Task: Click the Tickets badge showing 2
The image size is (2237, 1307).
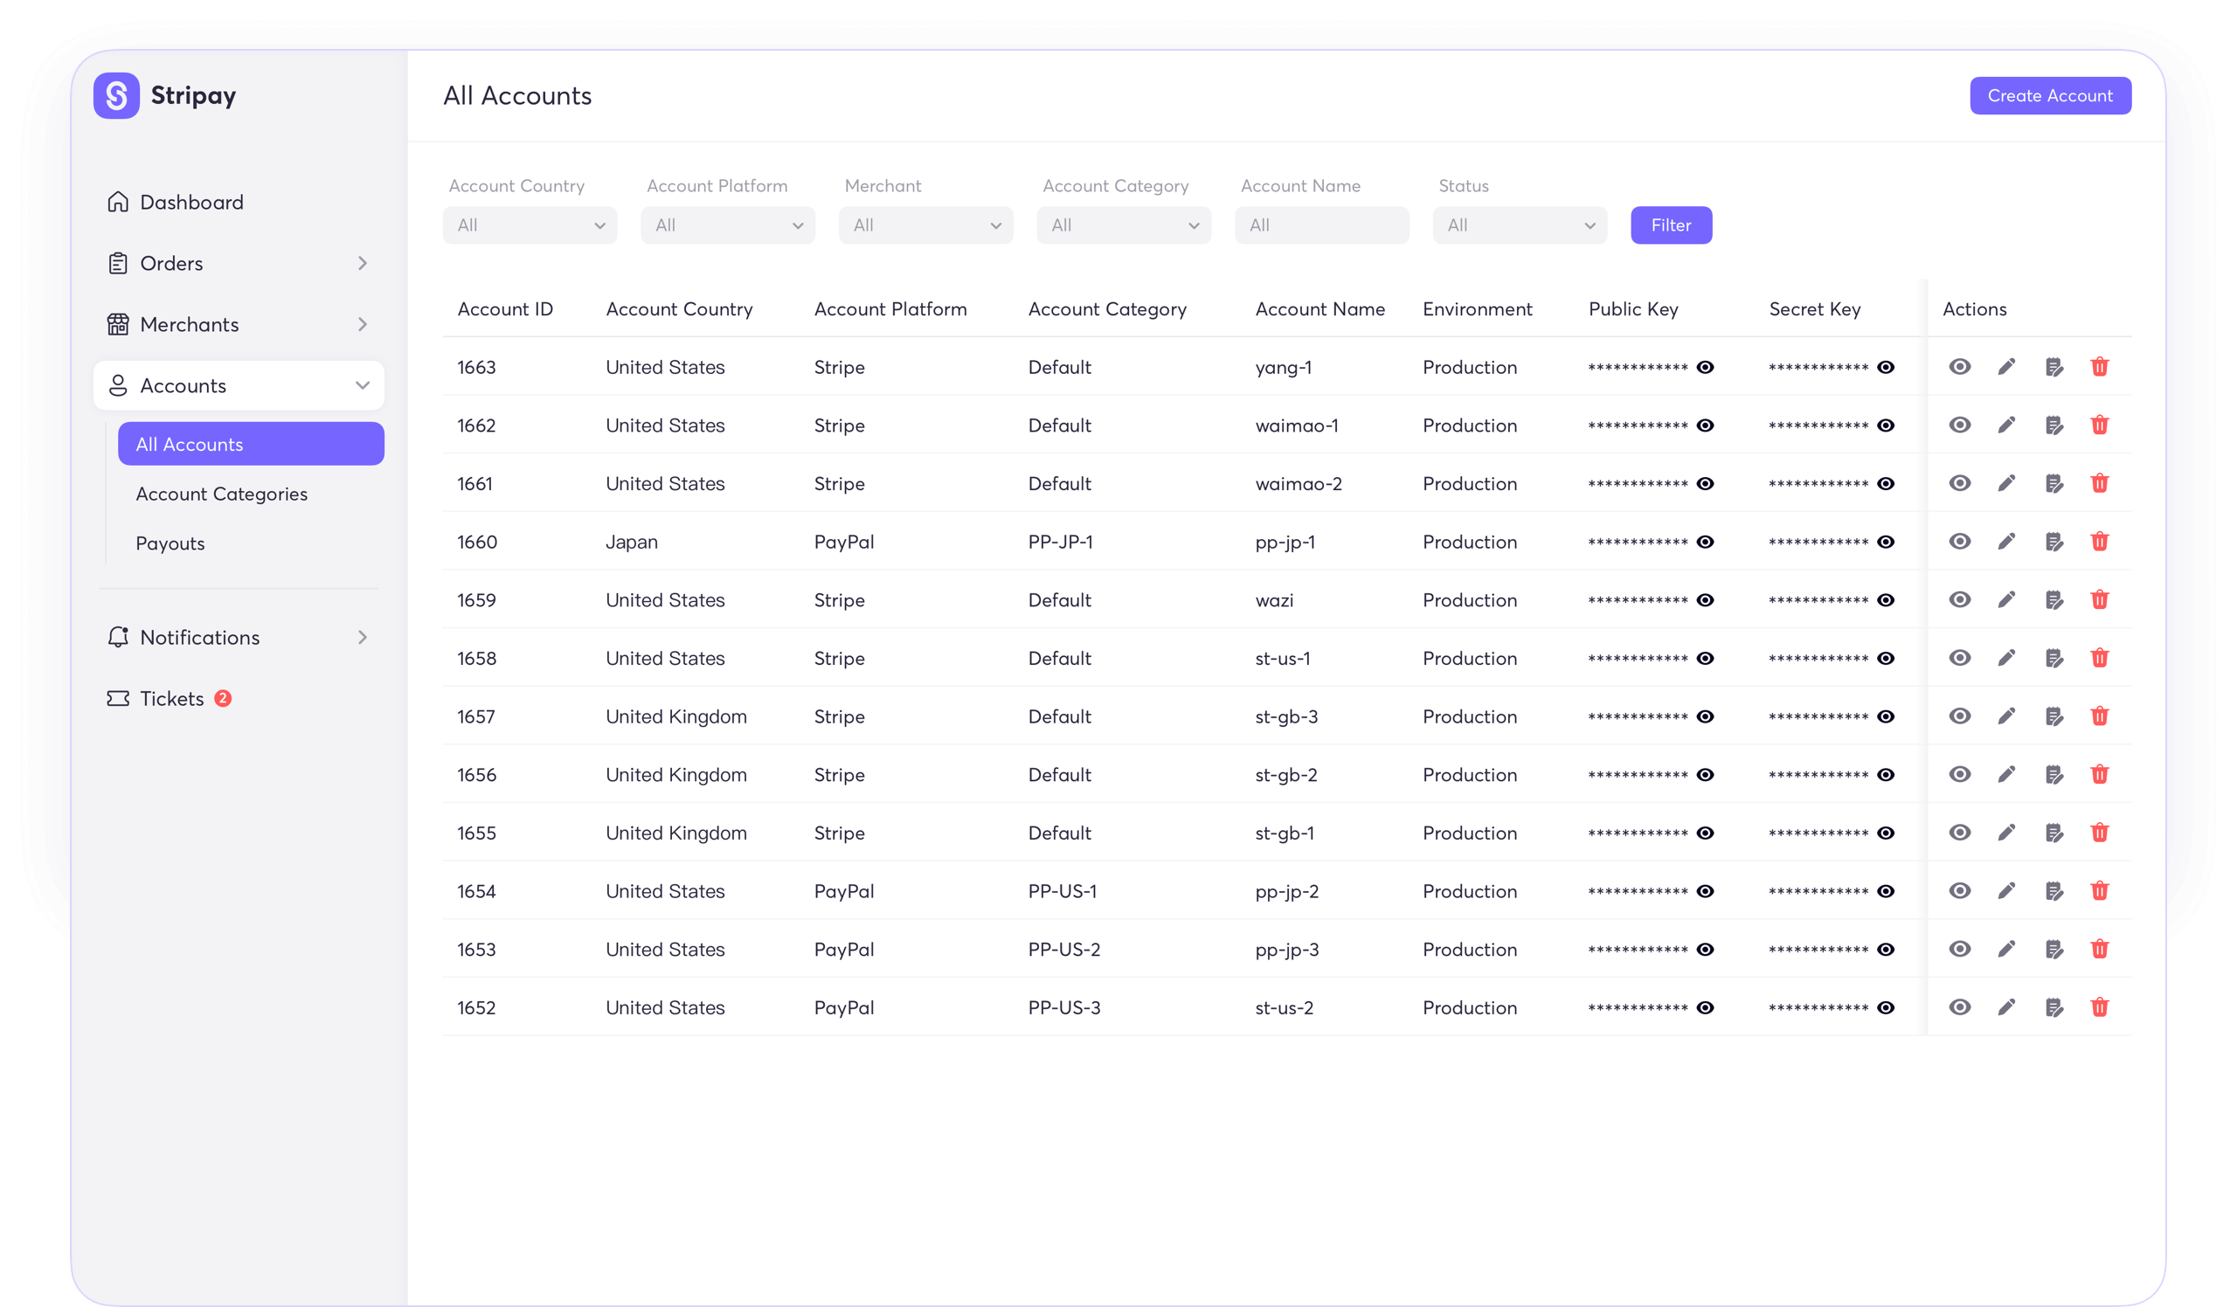Action: point(223,698)
